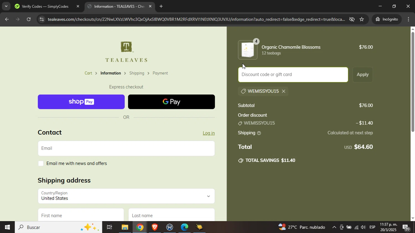415x233 pixels.
Task: Click the Organic Chamomile Blossoms product name
Action: pyautogui.click(x=291, y=47)
